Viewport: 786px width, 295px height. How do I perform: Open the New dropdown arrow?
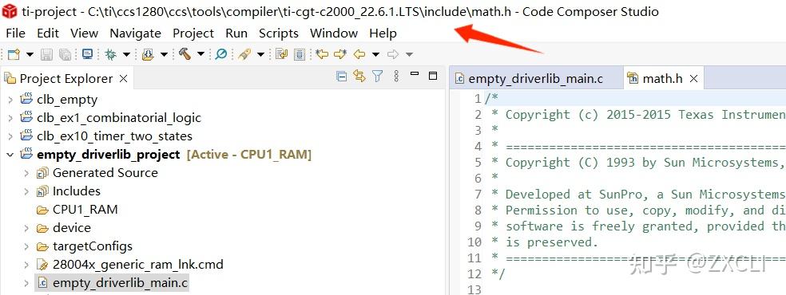click(30, 54)
